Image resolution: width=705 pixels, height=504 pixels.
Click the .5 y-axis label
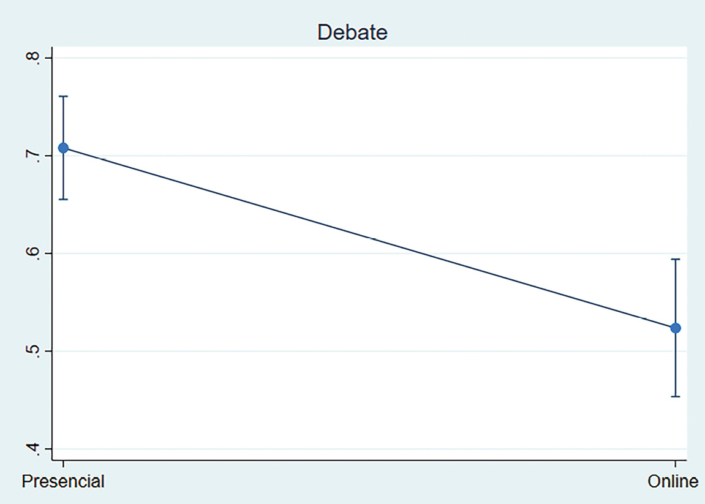[x=34, y=351]
